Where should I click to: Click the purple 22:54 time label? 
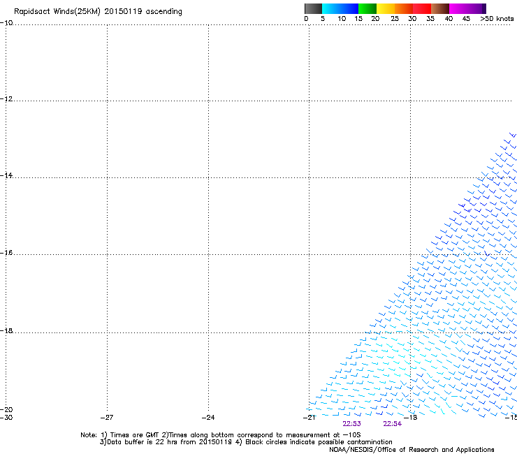tap(393, 424)
